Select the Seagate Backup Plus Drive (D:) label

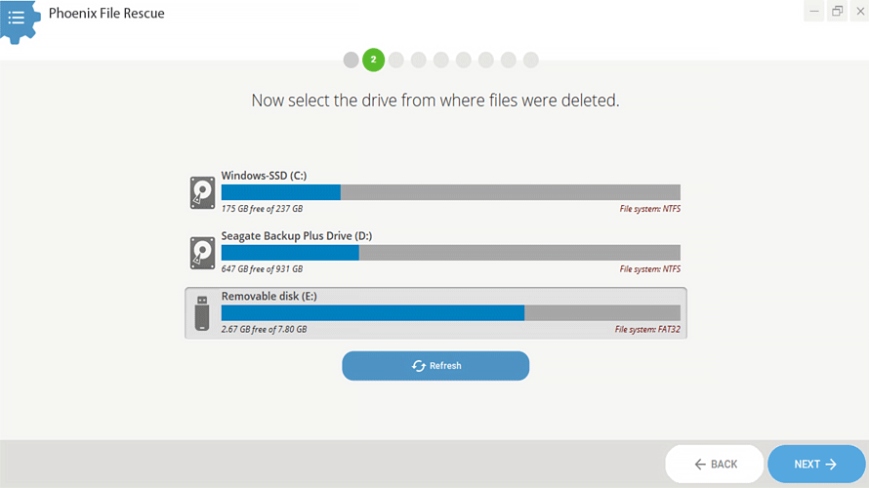(x=296, y=236)
